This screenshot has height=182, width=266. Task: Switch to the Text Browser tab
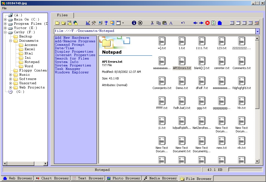tap(88, 178)
